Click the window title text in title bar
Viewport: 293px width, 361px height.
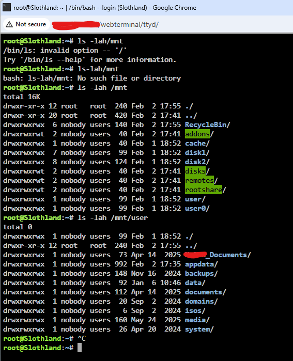pos(105,8)
